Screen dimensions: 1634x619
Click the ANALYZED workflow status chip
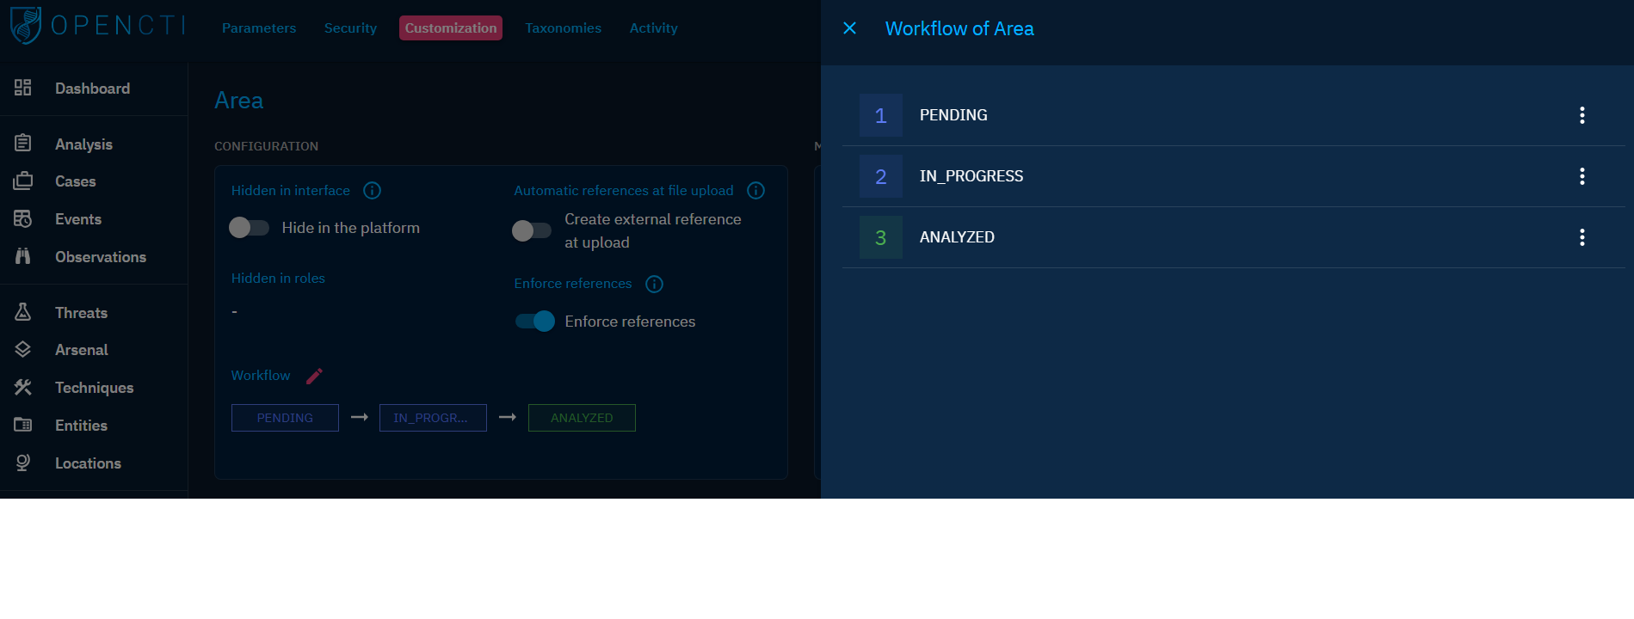point(582,418)
